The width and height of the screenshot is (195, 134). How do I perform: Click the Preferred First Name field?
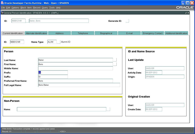(x=76, y=81)
